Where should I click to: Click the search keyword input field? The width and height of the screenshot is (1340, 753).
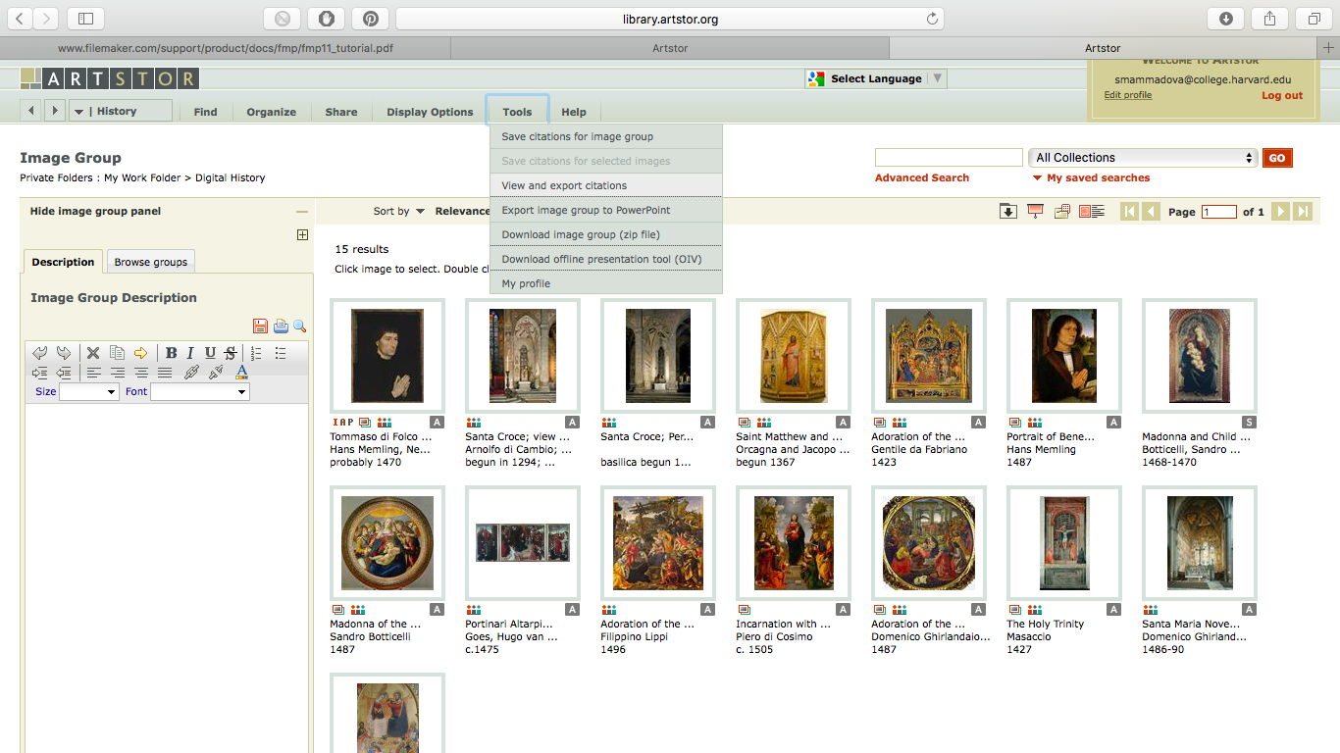[x=949, y=158]
